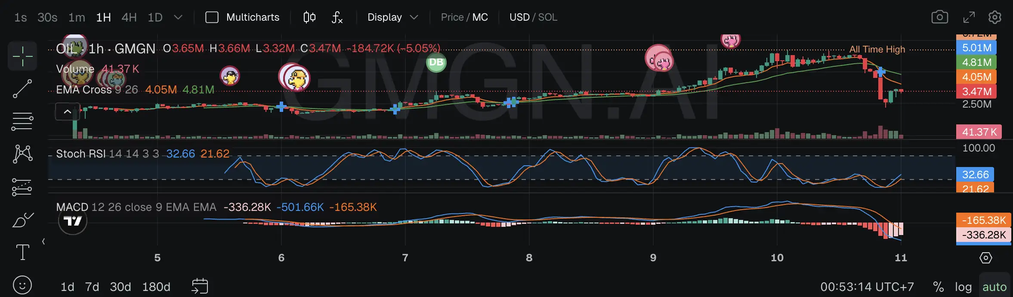Viewport: 1013px width, 297px height.
Task: Toggle the log scale mode
Action: click(x=963, y=287)
